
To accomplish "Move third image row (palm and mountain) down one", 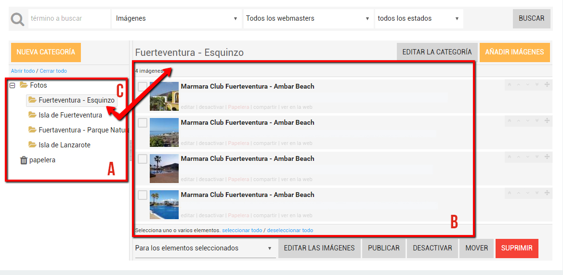I will pyautogui.click(x=528, y=157).
